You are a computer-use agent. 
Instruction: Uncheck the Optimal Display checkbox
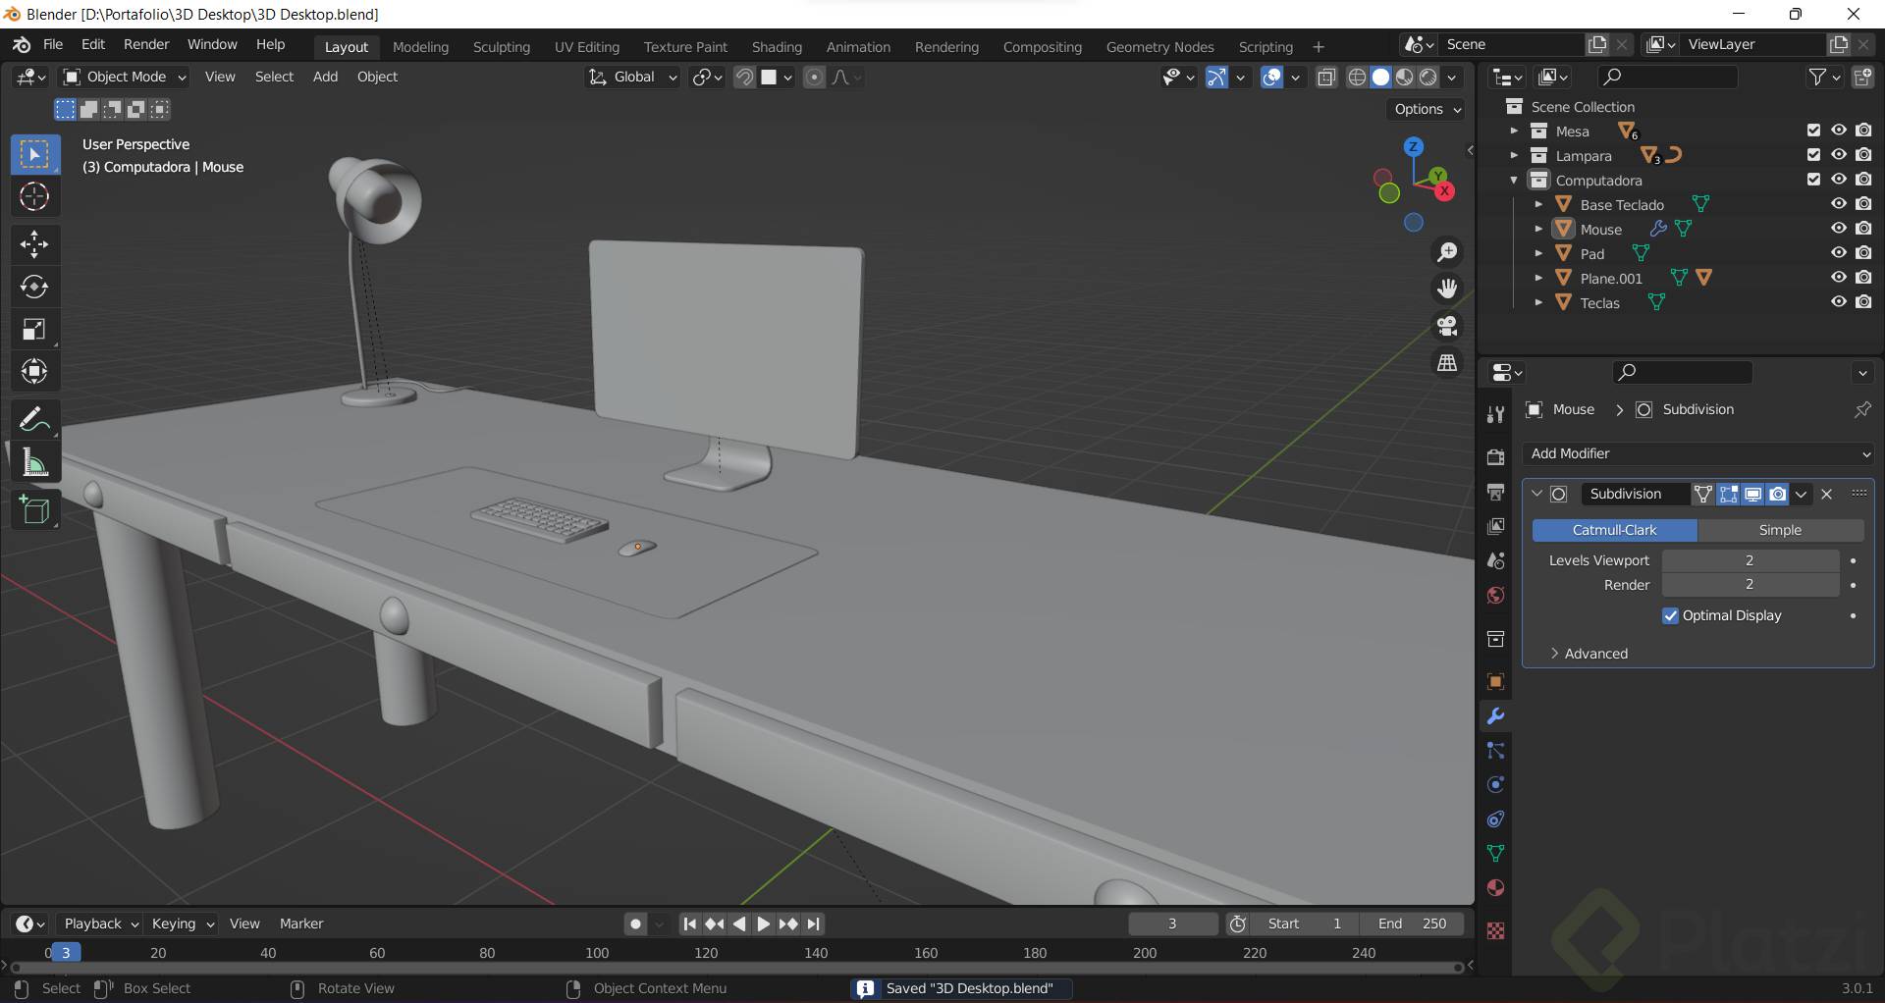point(1671,616)
